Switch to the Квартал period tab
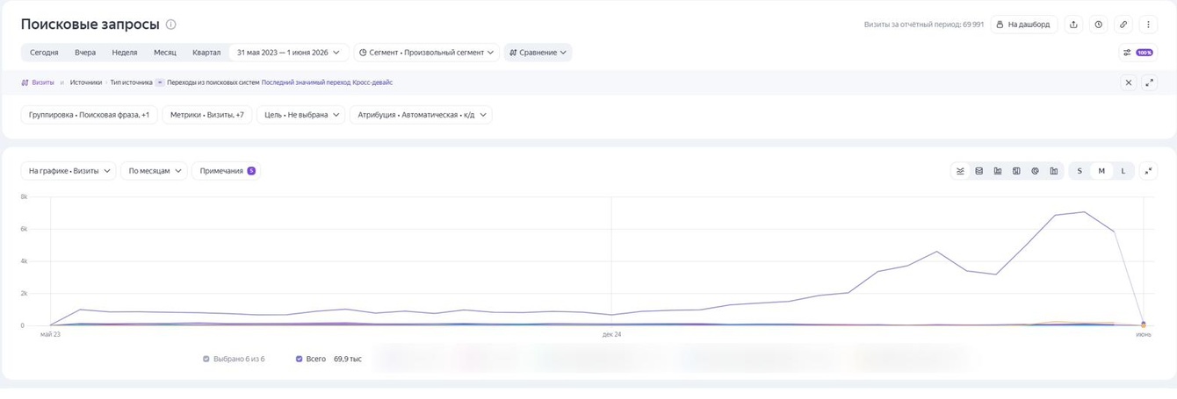The image size is (1177, 399). click(206, 53)
